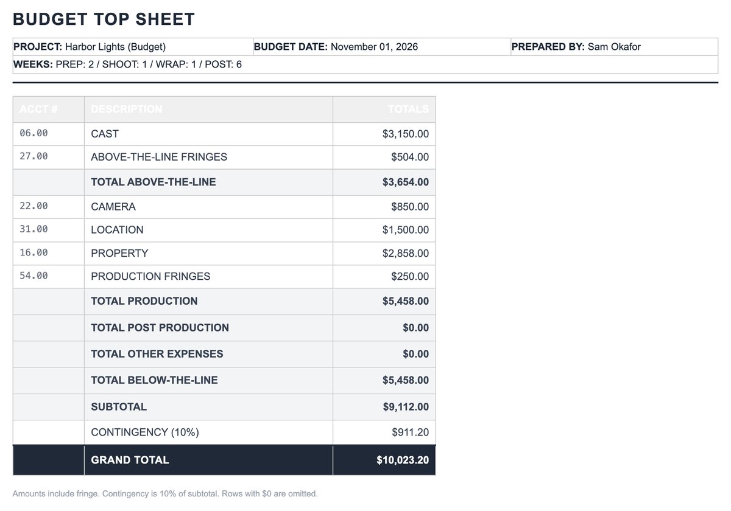
Task: Select TOTAL BELOW-THE-LINE label
Action: point(154,380)
